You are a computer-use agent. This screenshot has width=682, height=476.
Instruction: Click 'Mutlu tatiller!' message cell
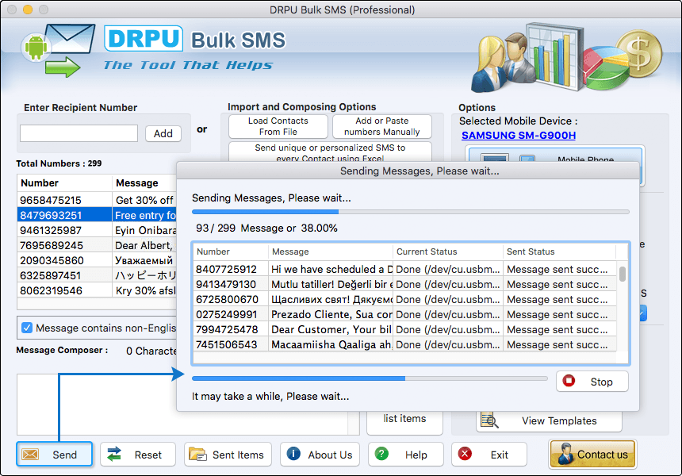pyautogui.click(x=331, y=285)
